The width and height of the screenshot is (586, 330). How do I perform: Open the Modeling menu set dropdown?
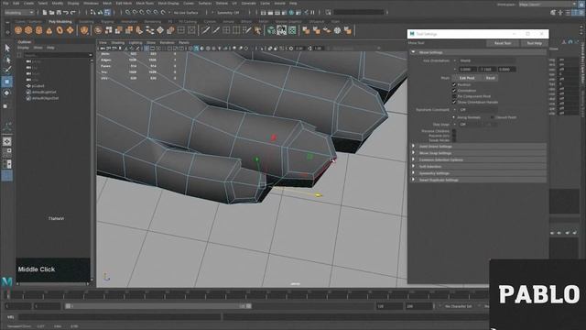pyautogui.click(x=19, y=12)
